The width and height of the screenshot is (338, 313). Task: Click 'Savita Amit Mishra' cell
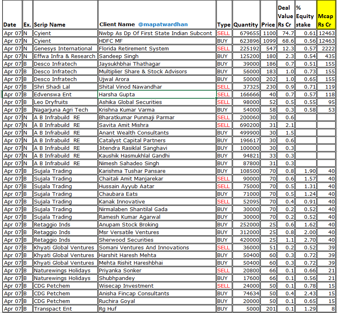click(157, 125)
